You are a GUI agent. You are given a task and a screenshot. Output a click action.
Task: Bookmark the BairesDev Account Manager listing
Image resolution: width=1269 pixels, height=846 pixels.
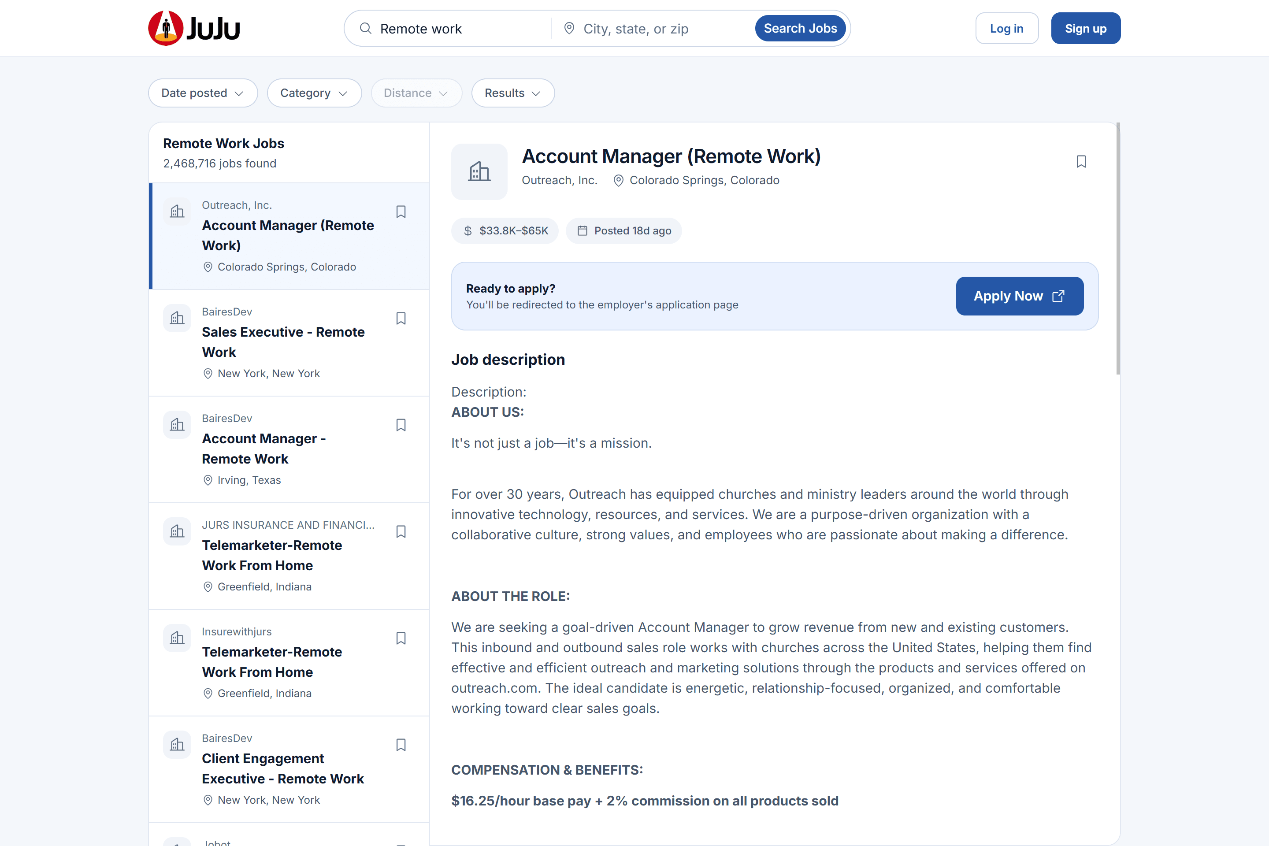[x=401, y=425]
